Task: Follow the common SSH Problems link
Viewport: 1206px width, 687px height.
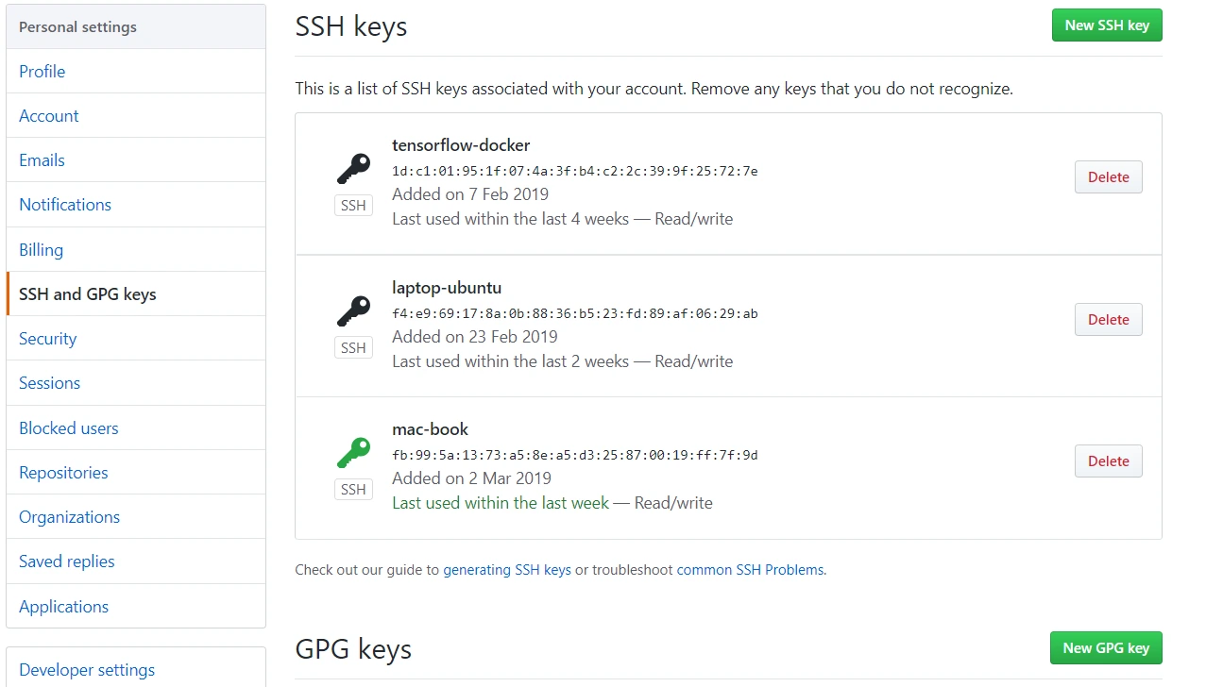Action: pos(751,570)
